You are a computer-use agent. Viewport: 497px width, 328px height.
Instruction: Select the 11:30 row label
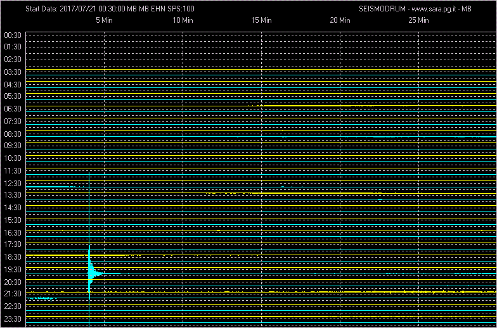coord(13,171)
